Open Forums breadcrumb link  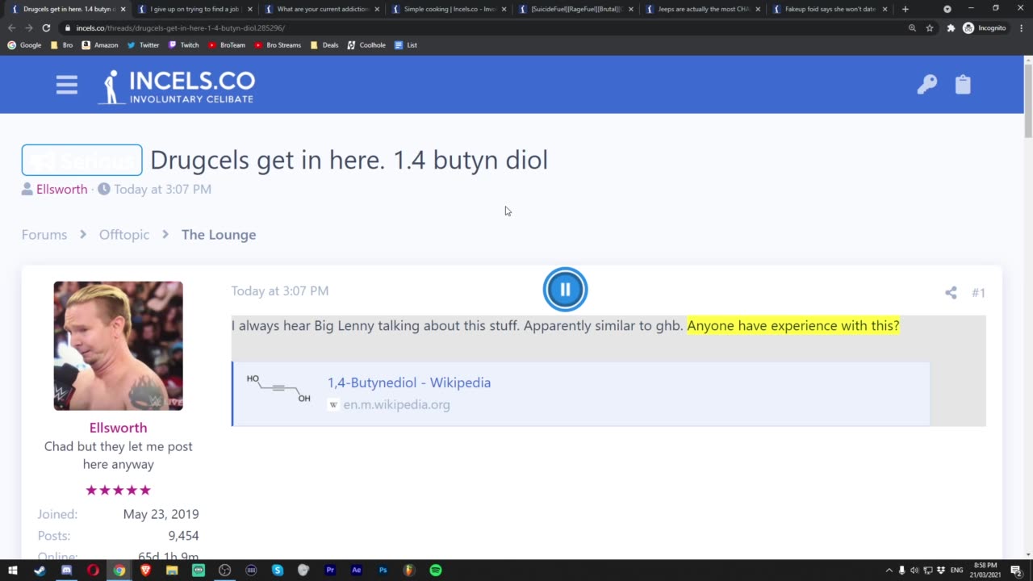click(x=44, y=234)
